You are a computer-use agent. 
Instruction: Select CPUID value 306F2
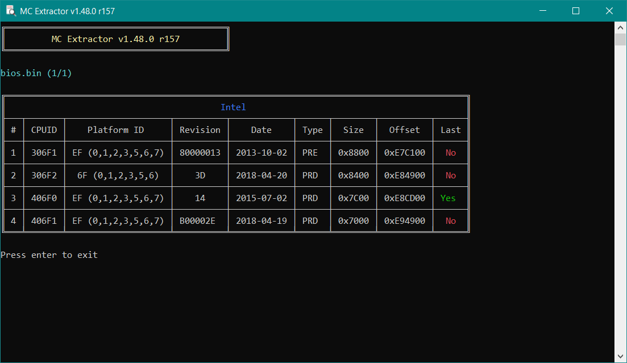point(44,176)
